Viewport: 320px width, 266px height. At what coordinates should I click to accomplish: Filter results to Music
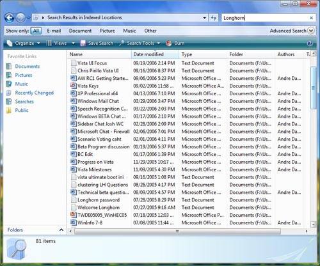pyautogui.click(x=129, y=31)
